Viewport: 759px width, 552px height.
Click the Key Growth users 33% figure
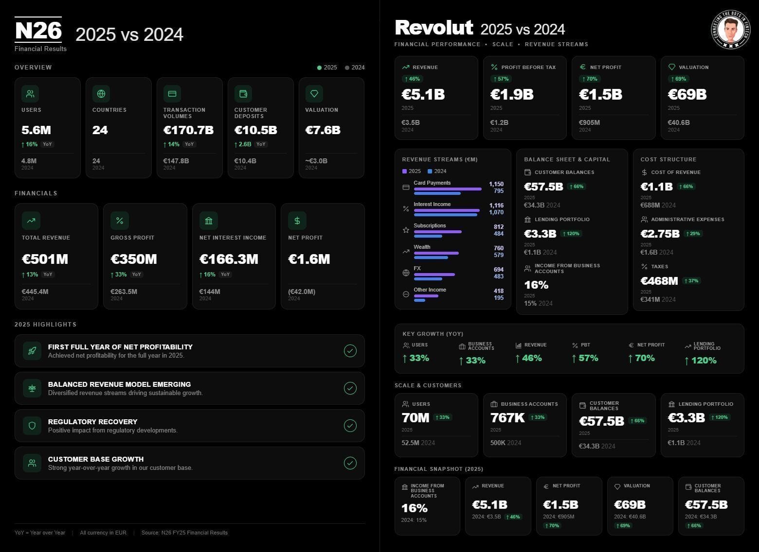click(416, 358)
